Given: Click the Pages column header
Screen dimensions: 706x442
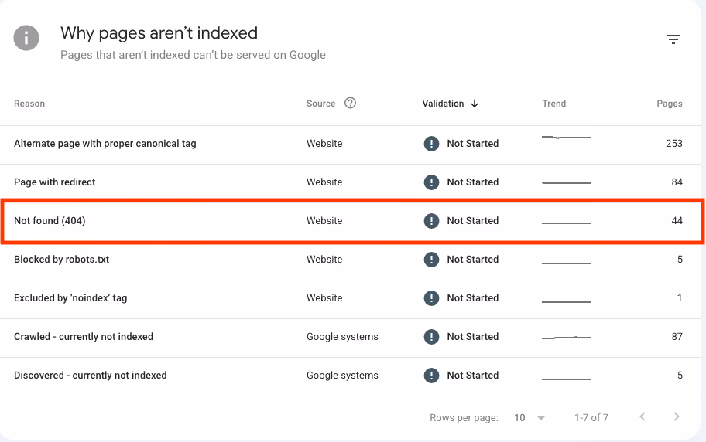Looking at the screenshot, I should click(669, 104).
